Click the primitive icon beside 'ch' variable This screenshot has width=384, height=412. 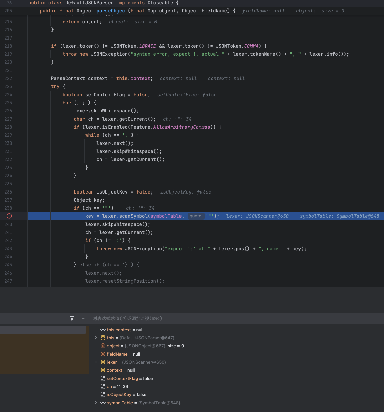pyautogui.click(x=103, y=386)
